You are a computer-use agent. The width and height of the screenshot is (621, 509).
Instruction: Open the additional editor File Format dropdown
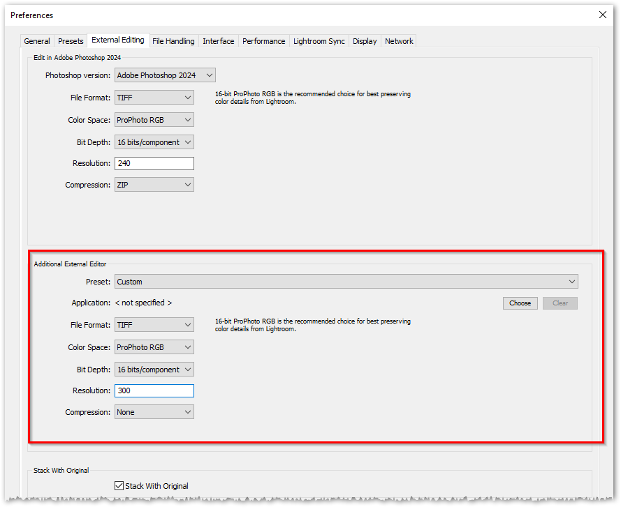point(154,324)
